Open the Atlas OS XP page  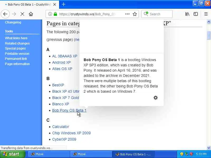(x=62, y=69)
